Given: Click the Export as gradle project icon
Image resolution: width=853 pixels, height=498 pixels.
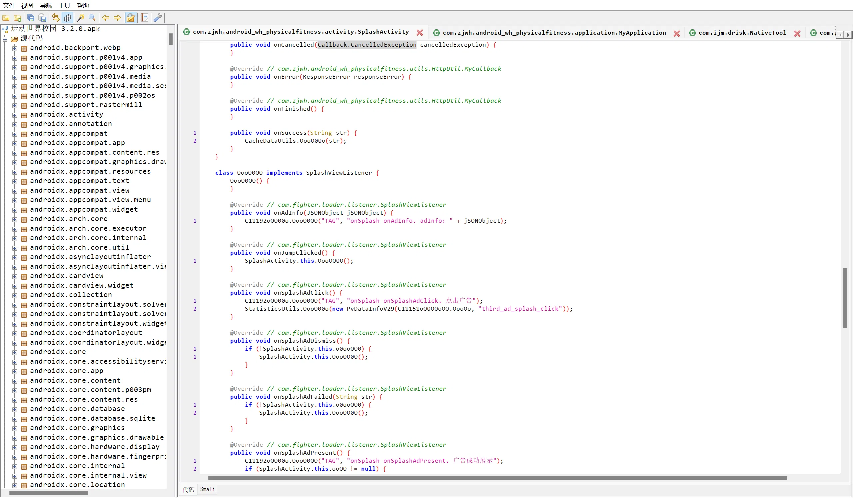Looking at the screenshot, I should [x=42, y=18].
